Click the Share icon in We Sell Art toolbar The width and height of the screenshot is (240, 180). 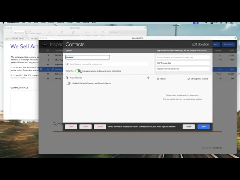point(102,32)
